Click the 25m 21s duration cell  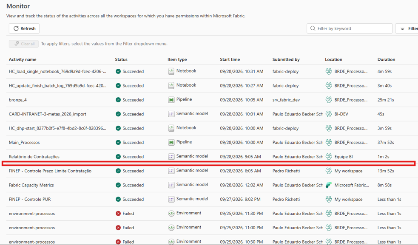386,100
